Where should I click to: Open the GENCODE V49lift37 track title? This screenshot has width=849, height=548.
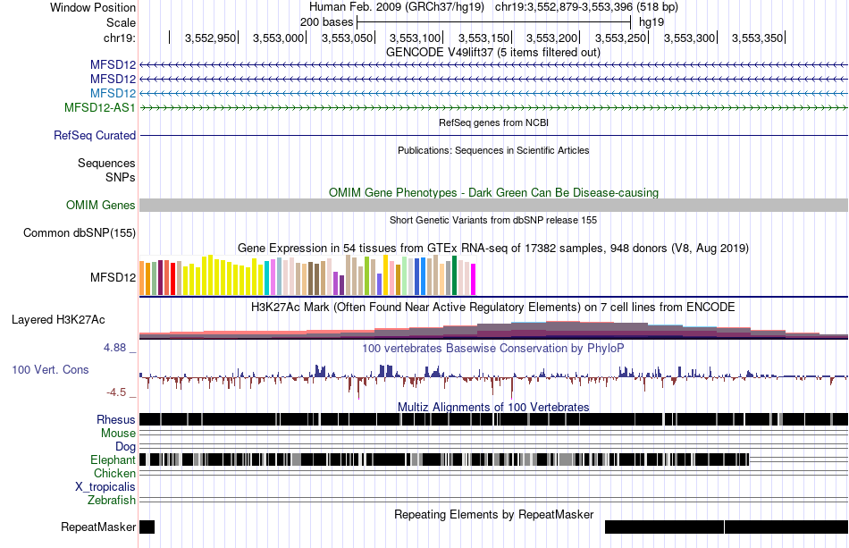point(492,53)
